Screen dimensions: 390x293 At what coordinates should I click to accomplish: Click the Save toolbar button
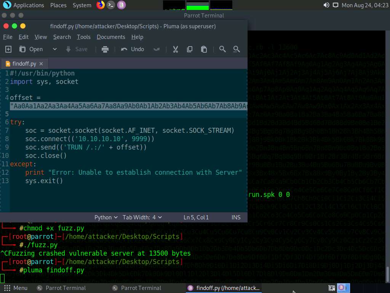click(x=77, y=49)
